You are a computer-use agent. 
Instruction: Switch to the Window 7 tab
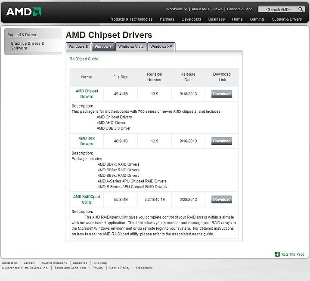[103, 46]
